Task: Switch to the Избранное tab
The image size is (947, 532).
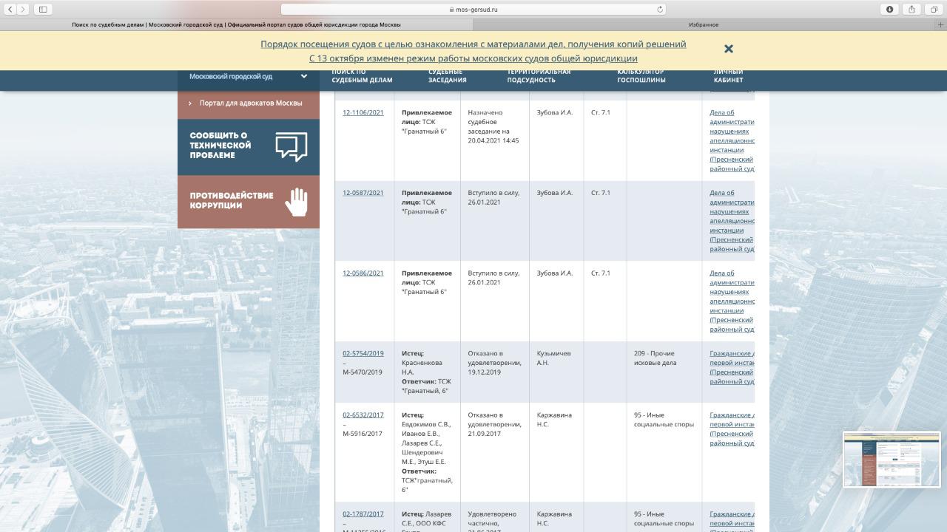Action: pos(703,24)
